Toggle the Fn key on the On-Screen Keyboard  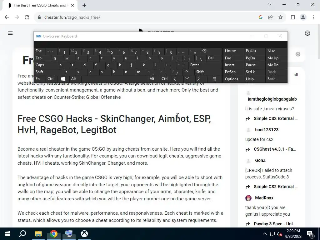[x=40, y=79]
